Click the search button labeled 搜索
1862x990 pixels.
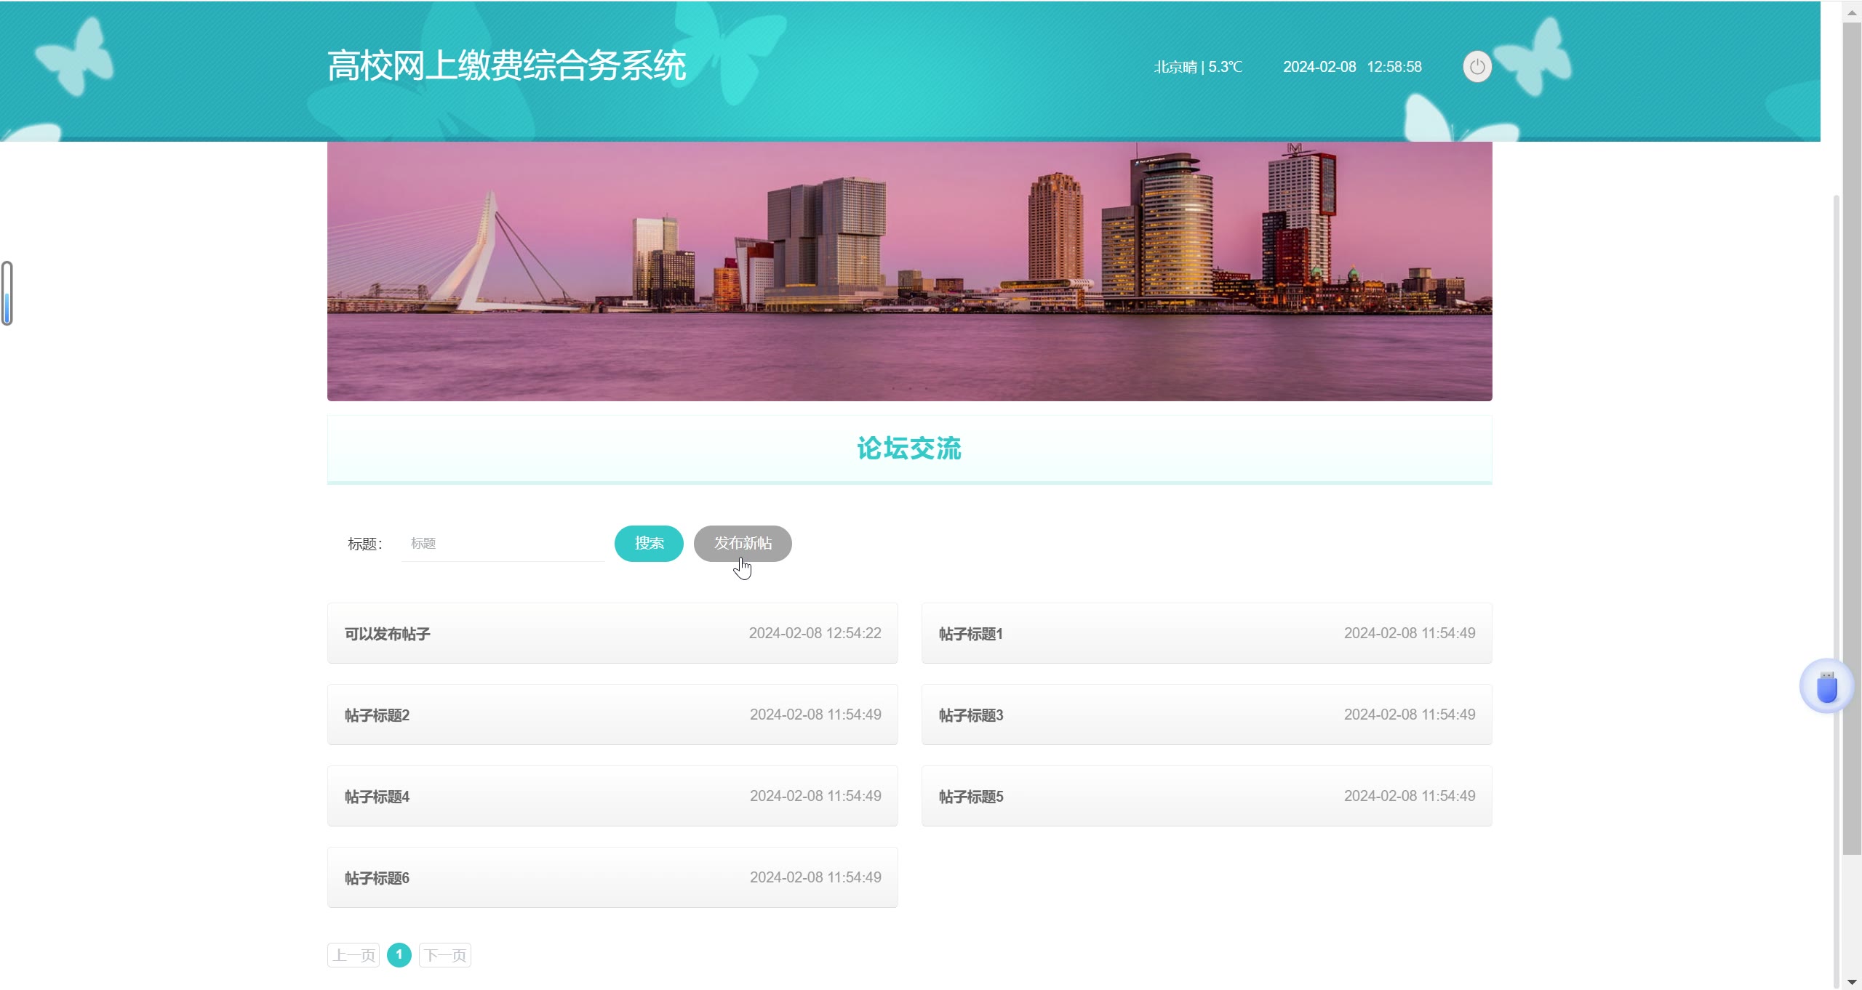pyautogui.click(x=649, y=544)
